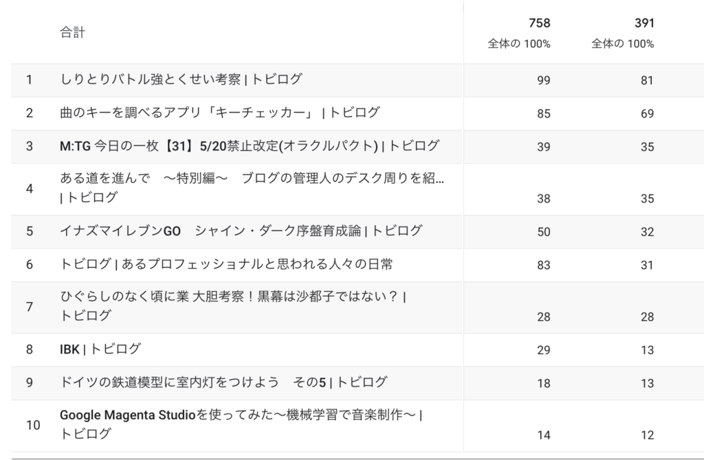This screenshot has height=460, width=704.
Task: Select value 83 in the sixth row
Action: click(x=543, y=265)
